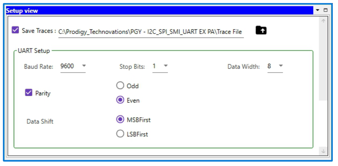Open the Setup view panel dropdown arrow
The width and height of the screenshot is (338, 166).
tap(317, 10)
